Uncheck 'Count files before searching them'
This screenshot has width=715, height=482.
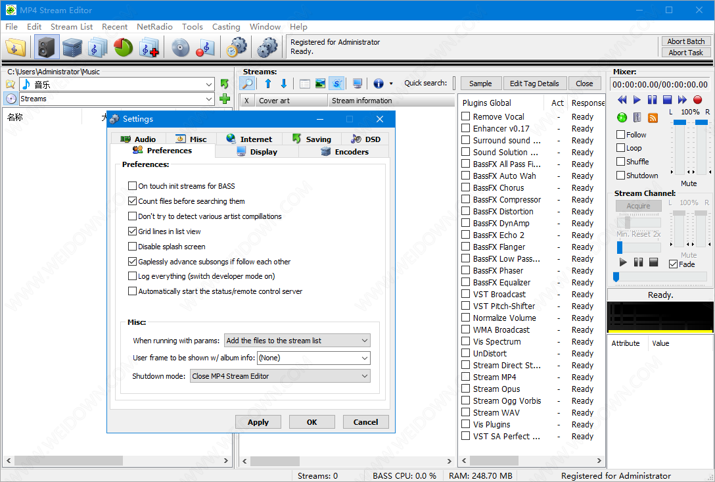[x=132, y=201]
